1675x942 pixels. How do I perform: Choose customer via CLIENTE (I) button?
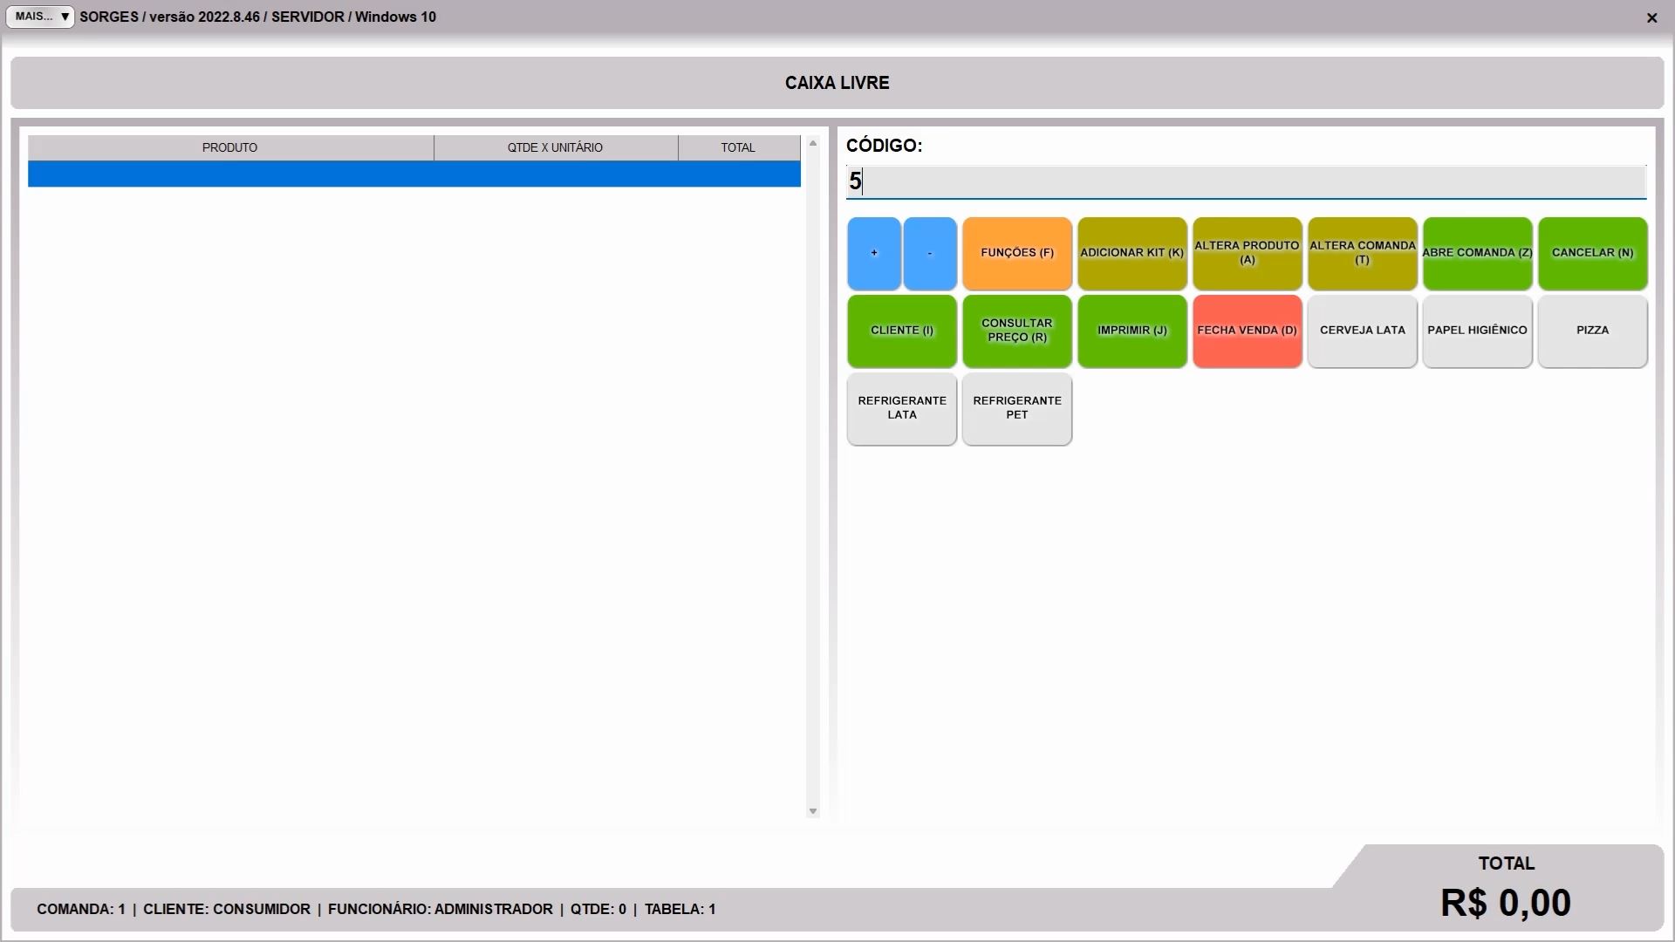(901, 331)
